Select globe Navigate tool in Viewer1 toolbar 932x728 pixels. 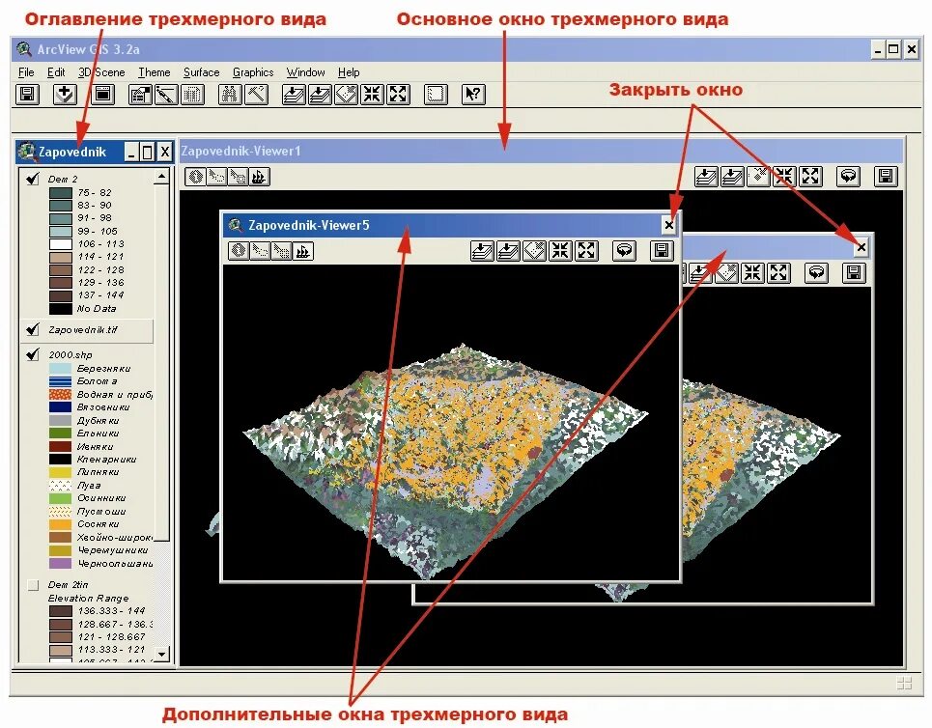point(195,177)
